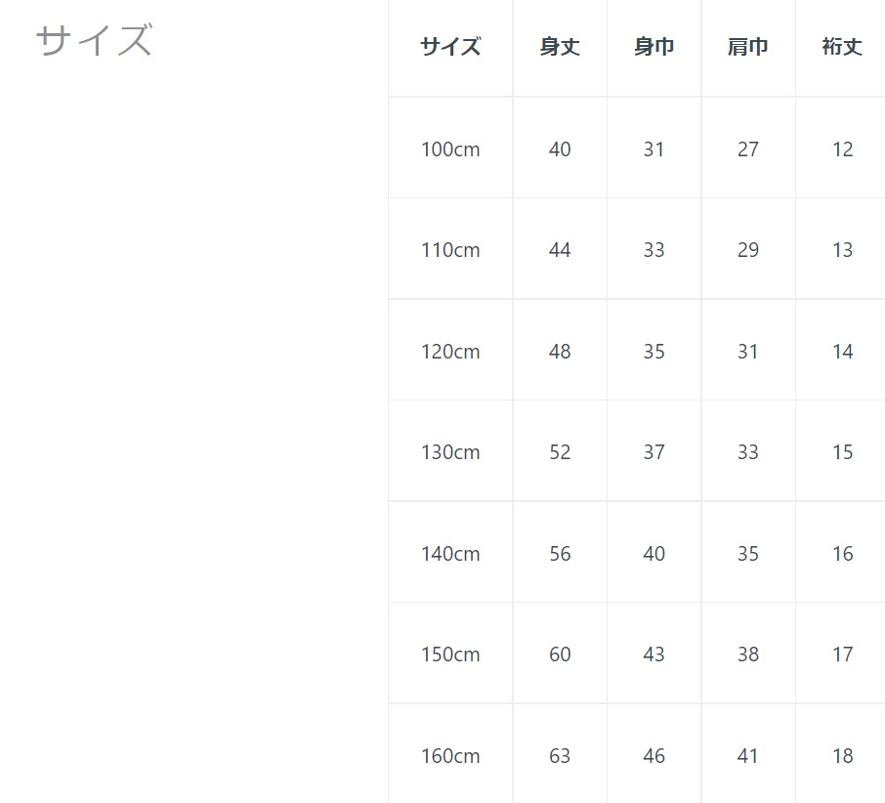Select the 160cm size row label
885x803 pixels.
(450, 756)
